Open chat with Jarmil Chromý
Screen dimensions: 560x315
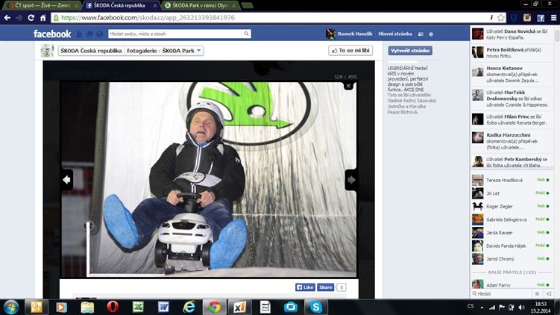[x=511, y=259]
